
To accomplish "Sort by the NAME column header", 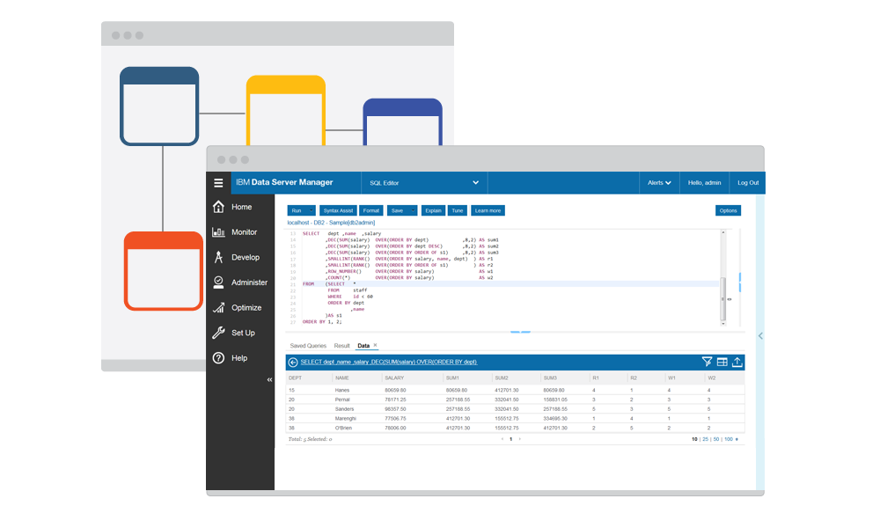I will tap(342, 378).
